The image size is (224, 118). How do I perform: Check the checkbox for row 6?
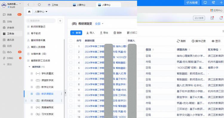coord(71,73)
